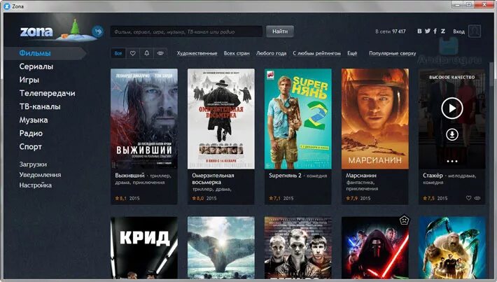
Task: Click the user avatar icon next to Вход
Action: [475, 31]
